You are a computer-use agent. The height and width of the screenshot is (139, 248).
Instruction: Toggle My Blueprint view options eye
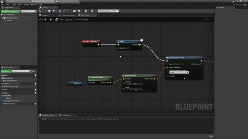[33, 71]
